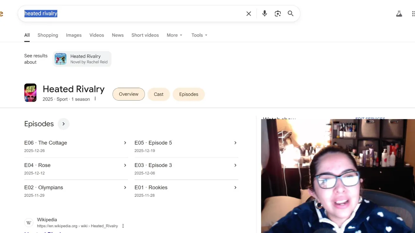The image size is (415, 233).
Task: Expand the Tools dropdown
Action: (x=199, y=35)
